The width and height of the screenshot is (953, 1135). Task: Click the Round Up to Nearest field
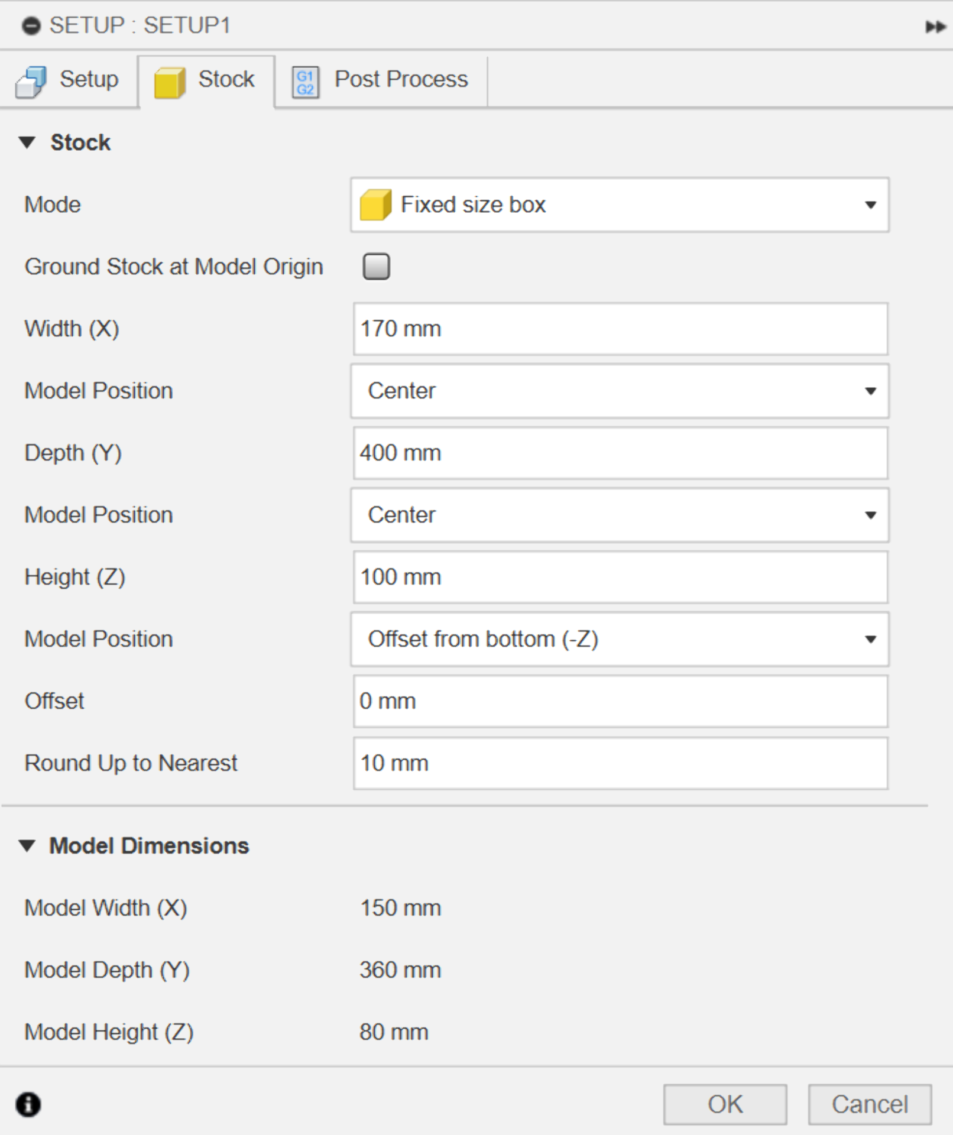[620, 763]
